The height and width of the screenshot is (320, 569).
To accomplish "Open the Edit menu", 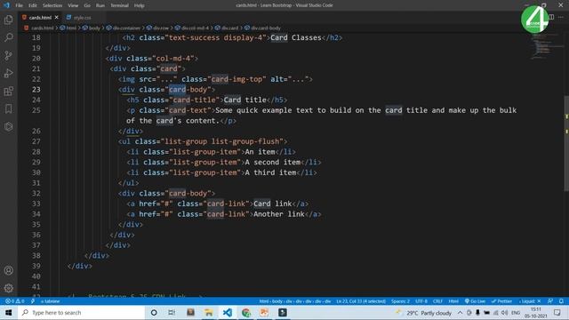I will click(x=33, y=5).
